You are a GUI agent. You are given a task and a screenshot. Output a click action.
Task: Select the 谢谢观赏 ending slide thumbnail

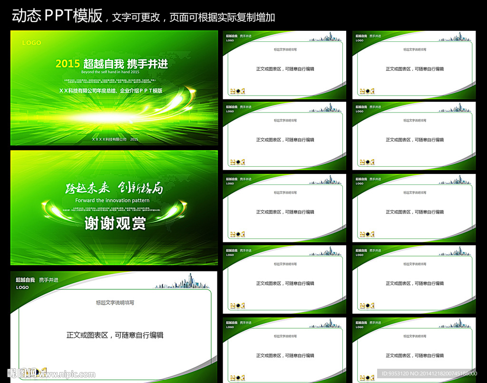click(x=114, y=208)
